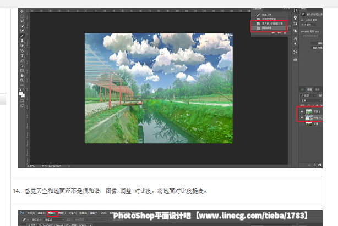
Task: Select the Brush tool in toolbar
Action: point(22,36)
